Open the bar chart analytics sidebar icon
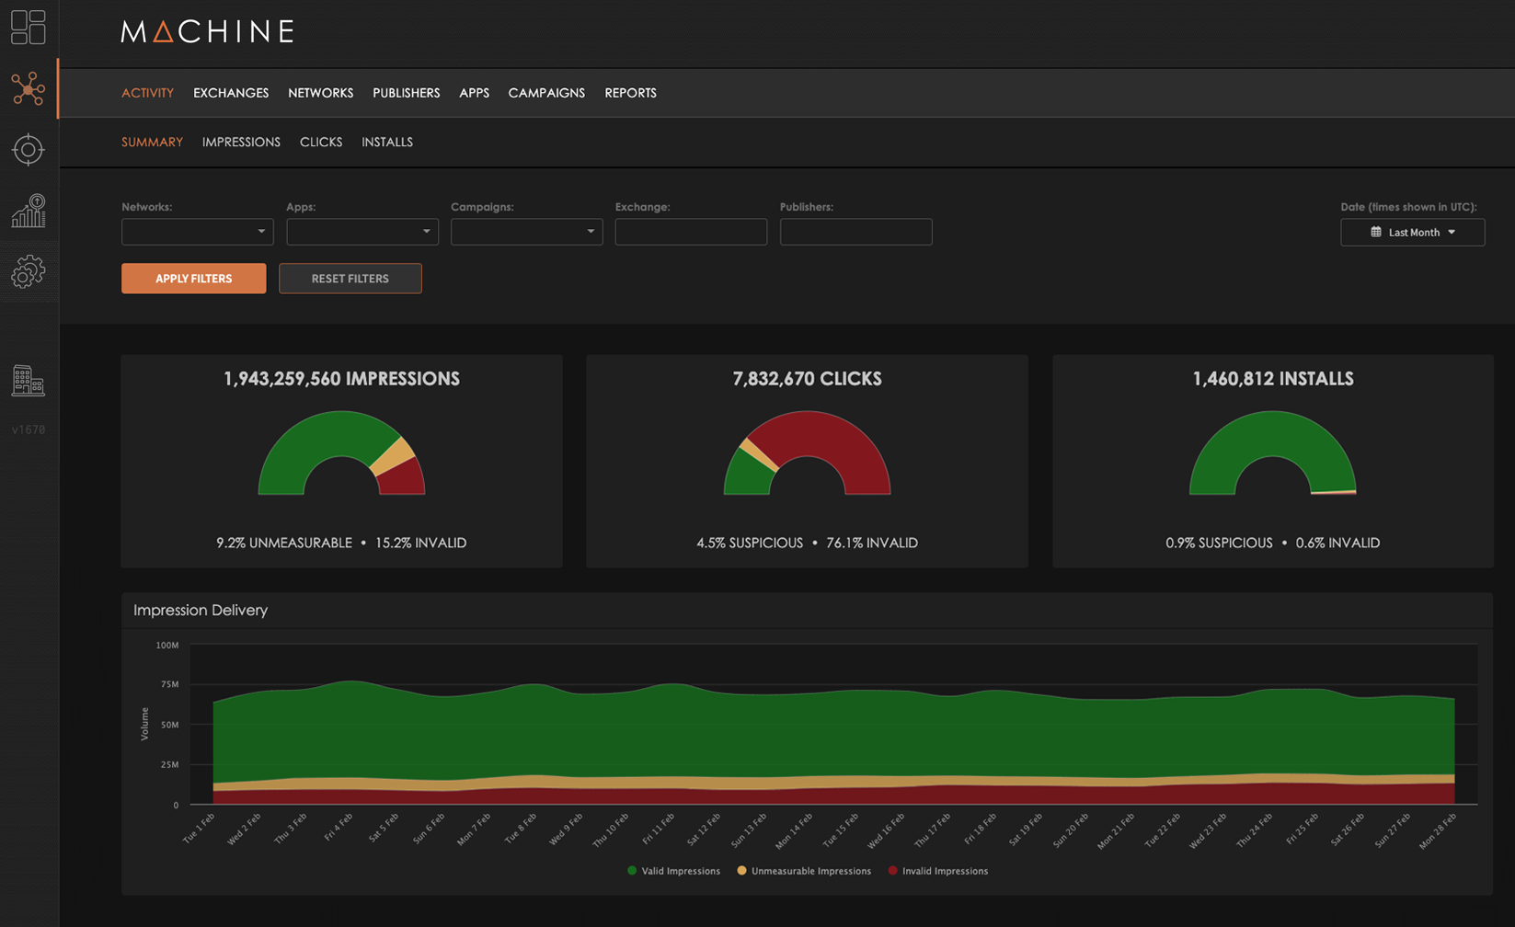Image resolution: width=1515 pixels, height=927 pixels. (28, 211)
